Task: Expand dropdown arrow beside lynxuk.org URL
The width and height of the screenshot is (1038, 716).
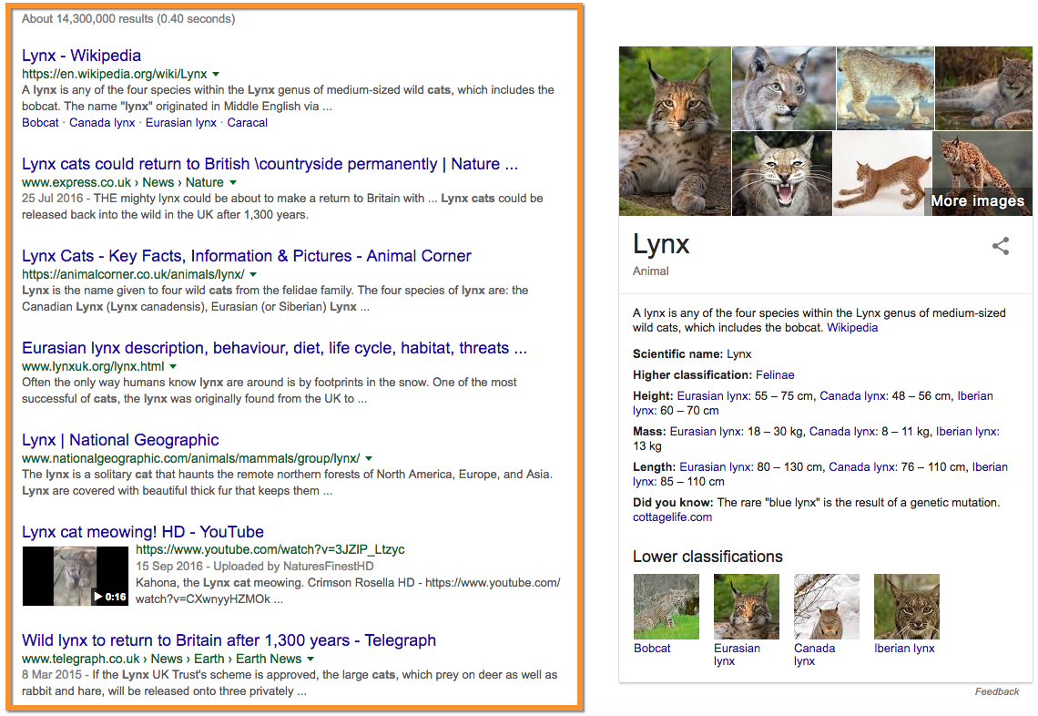Action: pyautogui.click(x=173, y=366)
